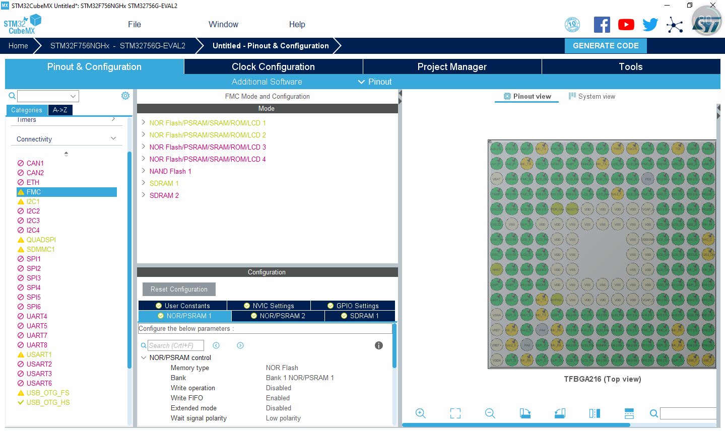
Task: Collapse NOR/PSRAM control parameter group
Action: coord(144,357)
